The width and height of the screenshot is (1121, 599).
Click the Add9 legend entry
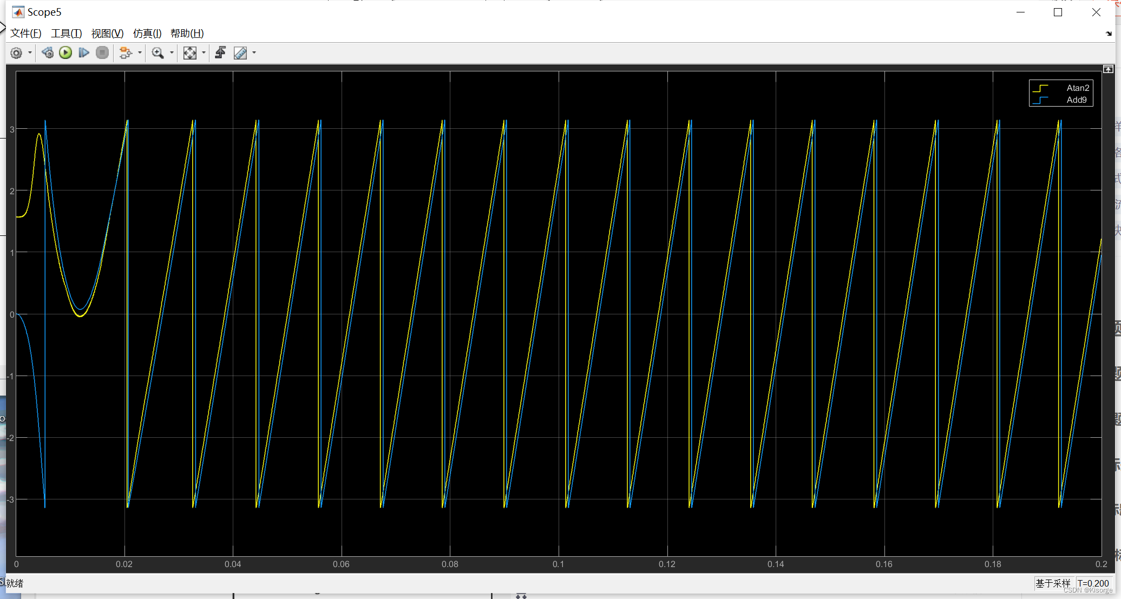tap(1077, 100)
